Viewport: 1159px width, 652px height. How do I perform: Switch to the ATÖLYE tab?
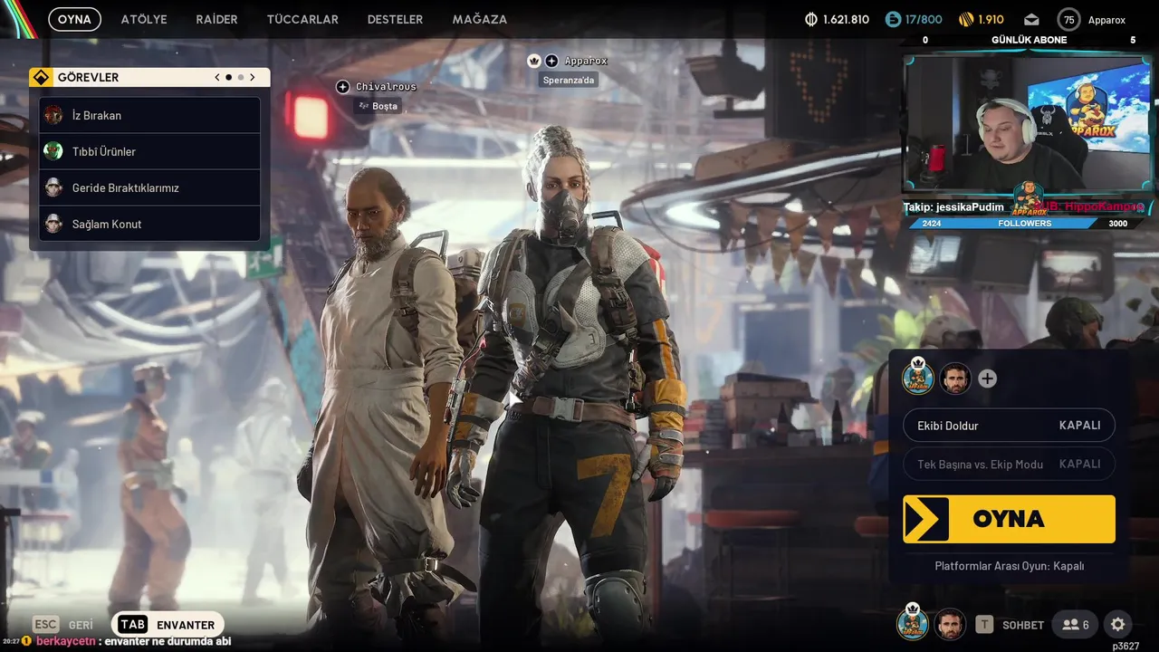point(144,19)
